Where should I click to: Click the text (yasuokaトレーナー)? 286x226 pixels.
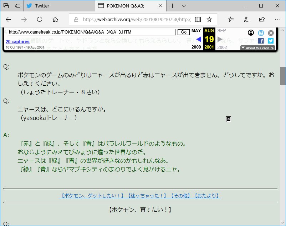click(x=48, y=118)
